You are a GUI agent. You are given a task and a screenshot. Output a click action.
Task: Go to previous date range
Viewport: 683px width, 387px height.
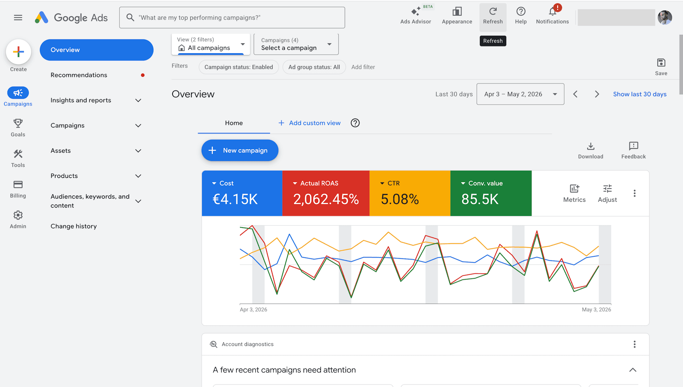click(575, 94)
